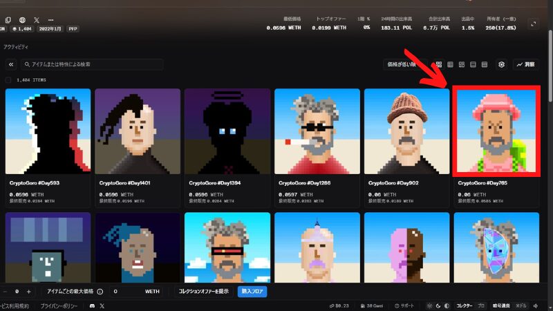The width and height of the screenshot is (553, 311).
Task: Open the CryptoGoro #Day1394 thumbnail
Action: pos(227,131)
